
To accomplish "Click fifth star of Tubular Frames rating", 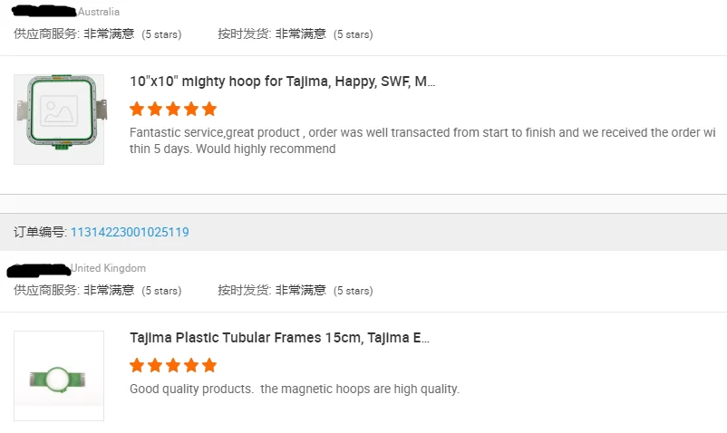I will (209, 365).
